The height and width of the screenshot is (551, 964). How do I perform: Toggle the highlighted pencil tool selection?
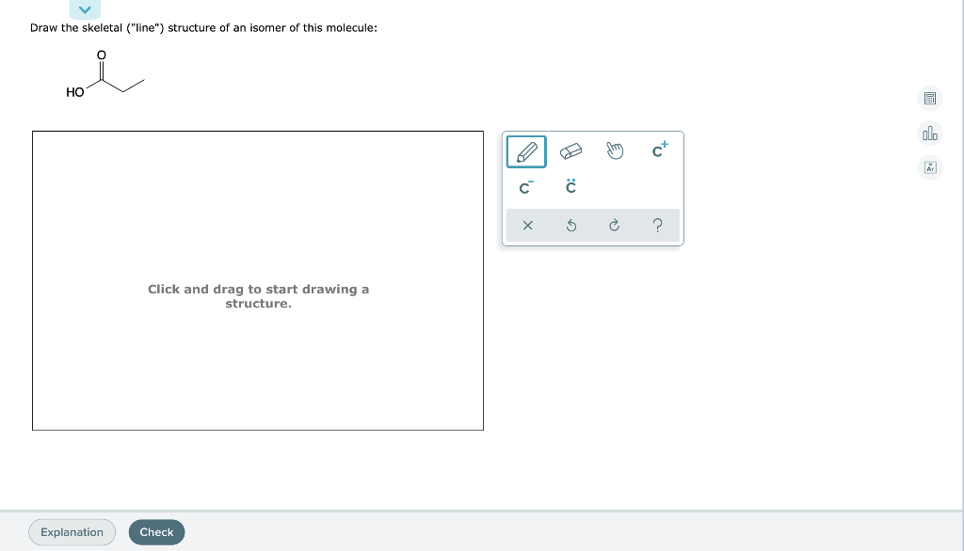point(526,150)
